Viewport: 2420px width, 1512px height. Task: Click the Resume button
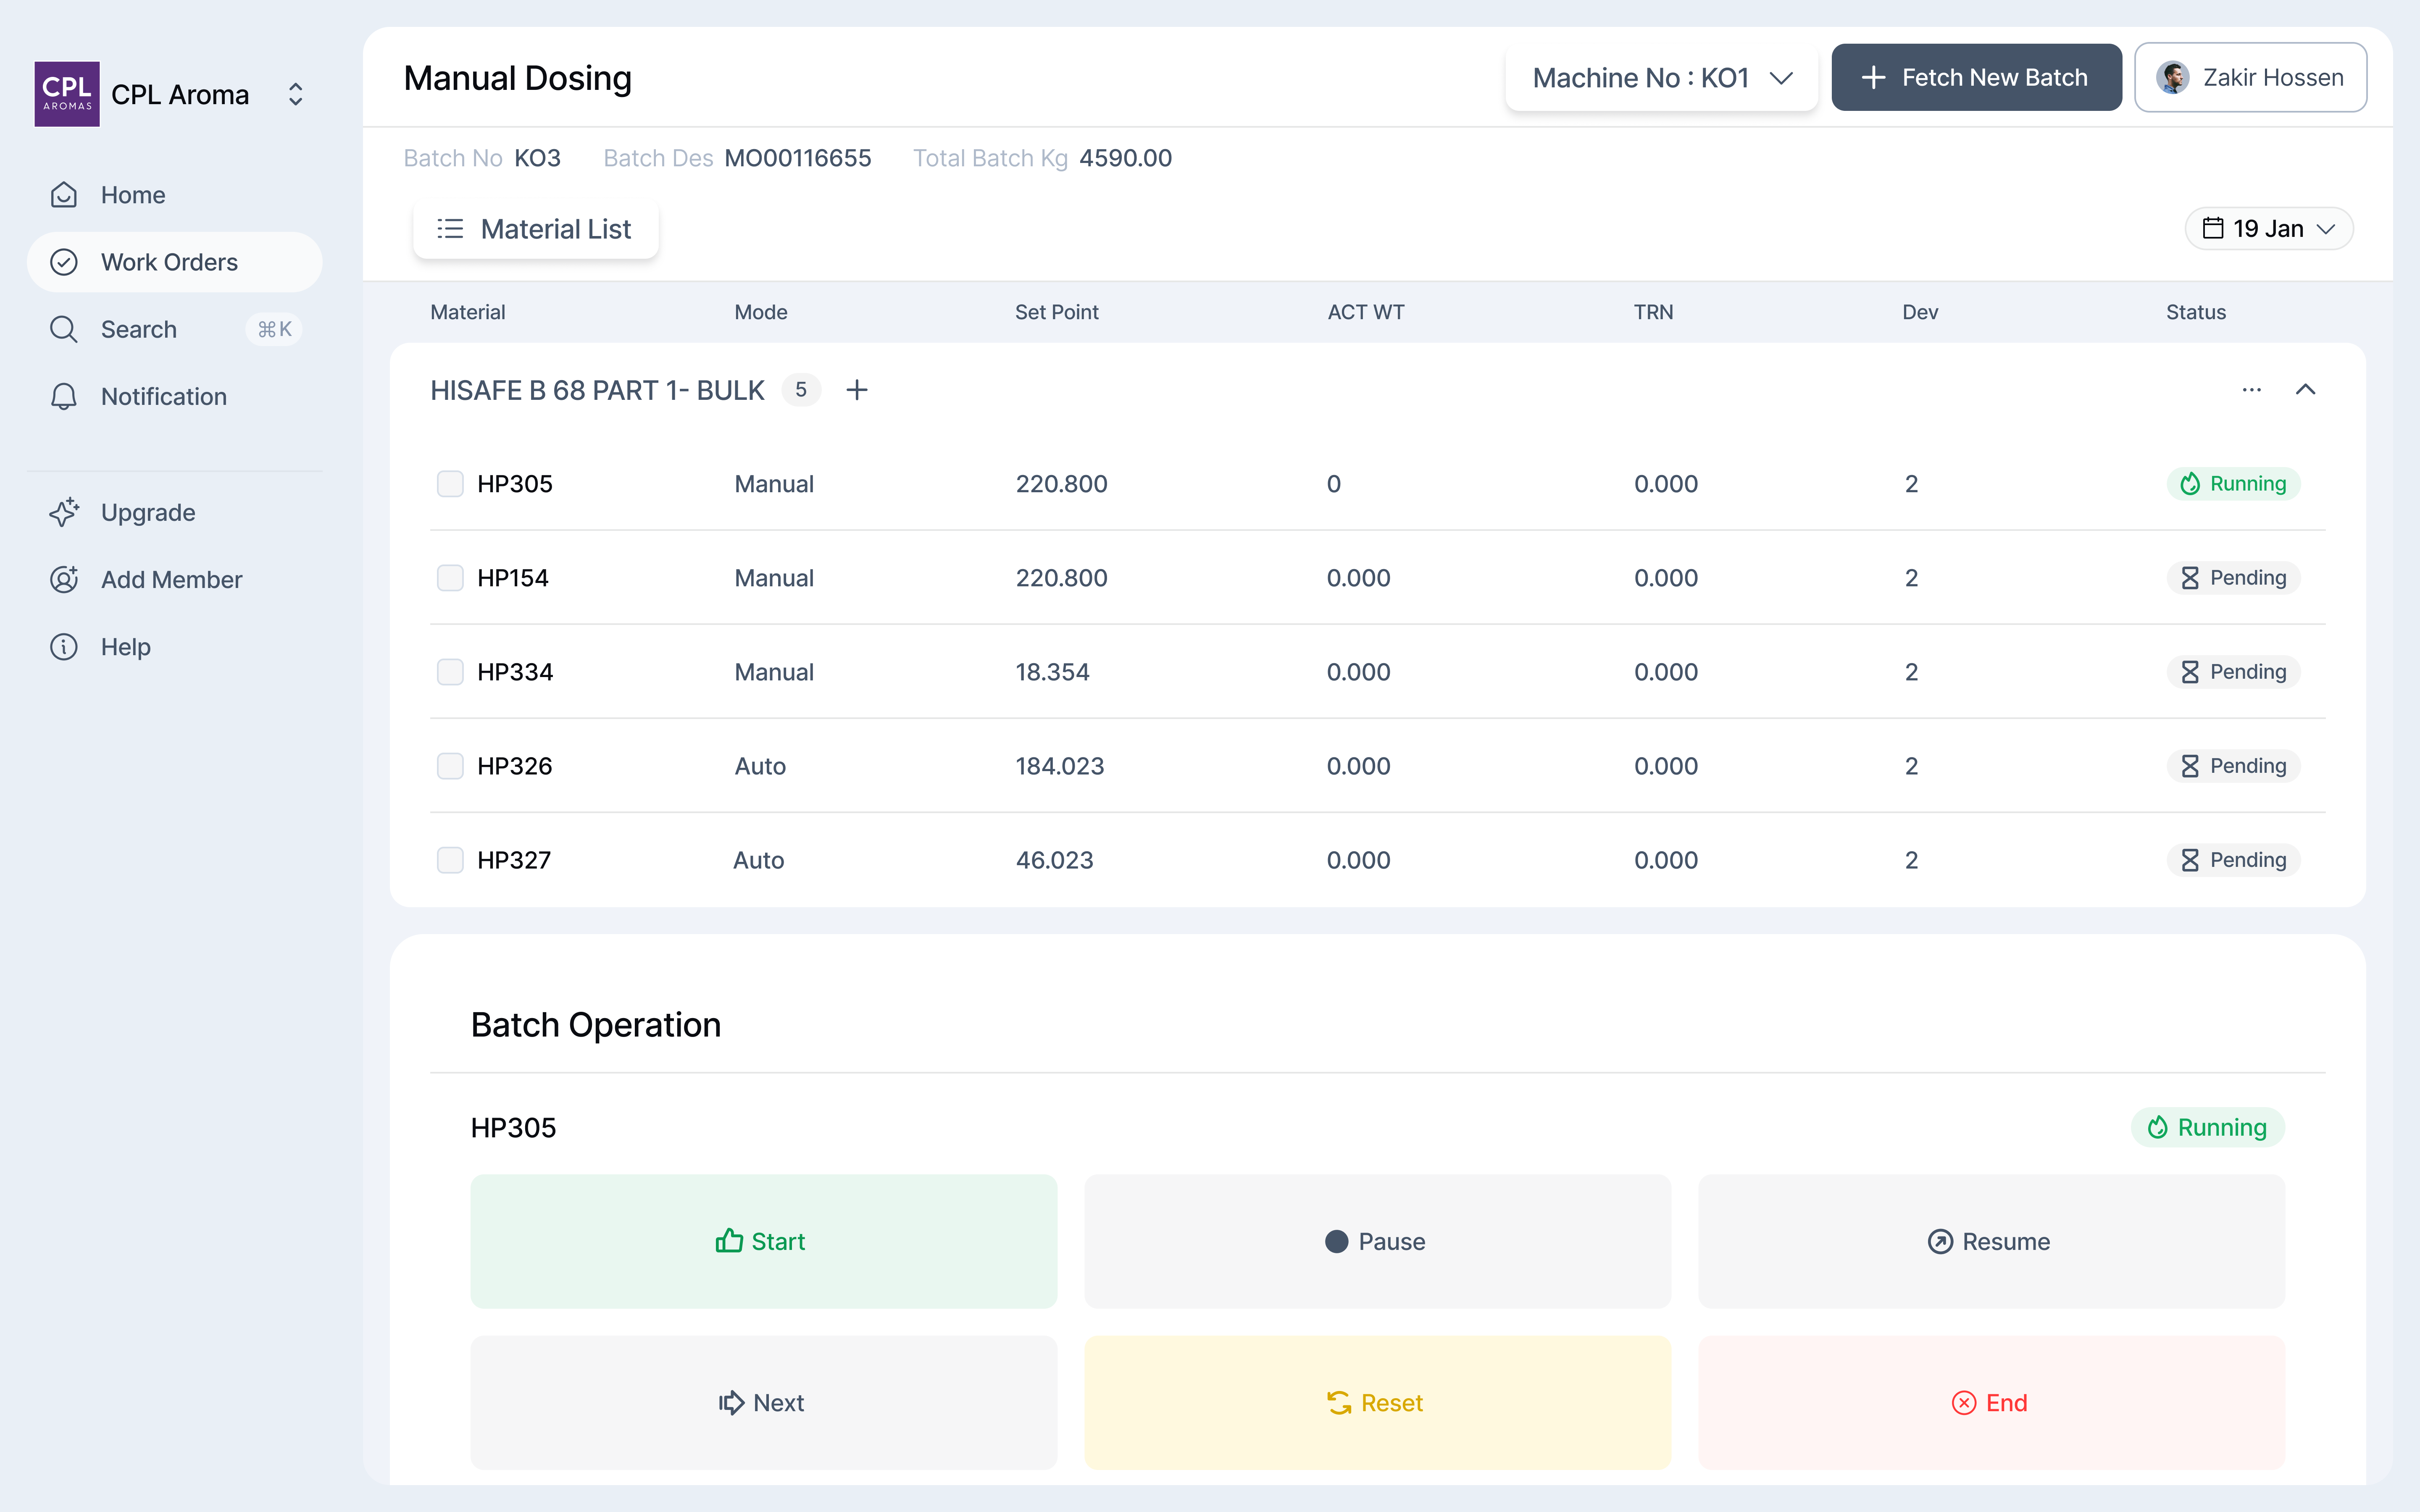pos(1992,1241)
